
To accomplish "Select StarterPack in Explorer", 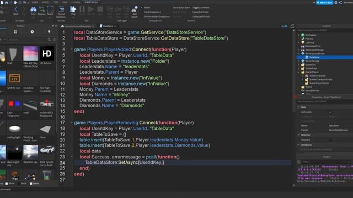I will click(x=311, y=68).
